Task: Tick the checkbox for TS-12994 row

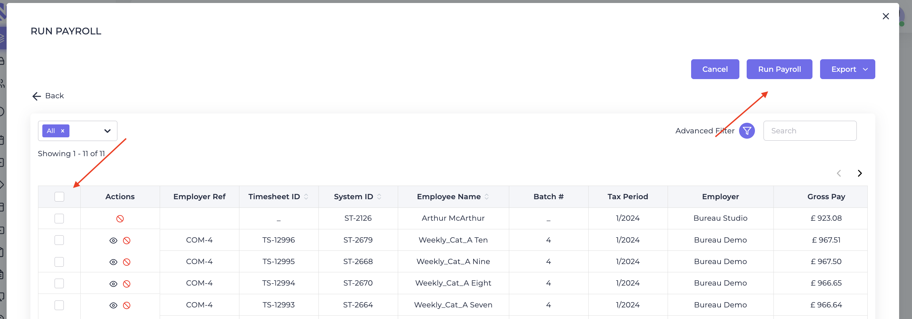Action: point(59,284)
